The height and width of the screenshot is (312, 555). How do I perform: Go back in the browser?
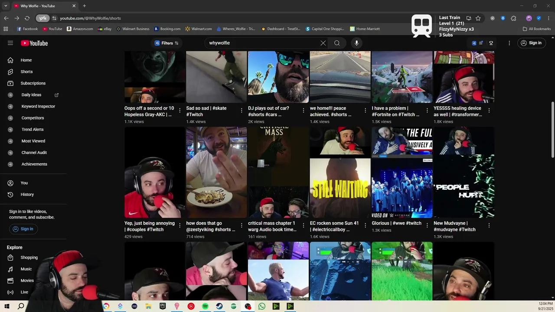pos(6,18)
